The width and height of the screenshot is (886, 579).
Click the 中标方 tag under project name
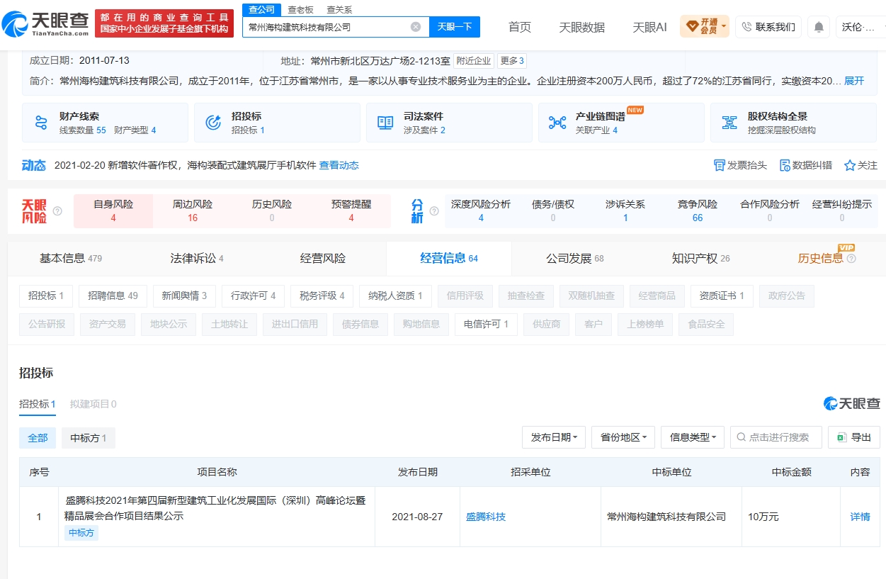click(x=81, y=532)
